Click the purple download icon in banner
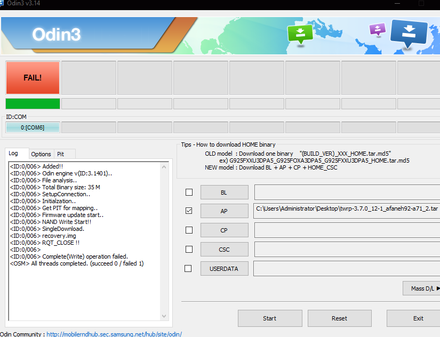440x337 pixels. click(378, 29)
